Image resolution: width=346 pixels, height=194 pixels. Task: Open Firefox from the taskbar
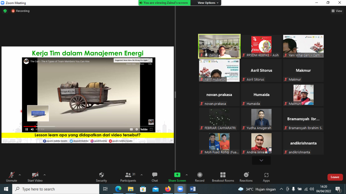click(168, 189)
